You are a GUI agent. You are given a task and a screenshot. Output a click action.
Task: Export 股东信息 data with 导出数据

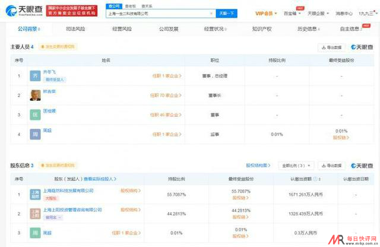click(331, 166)
